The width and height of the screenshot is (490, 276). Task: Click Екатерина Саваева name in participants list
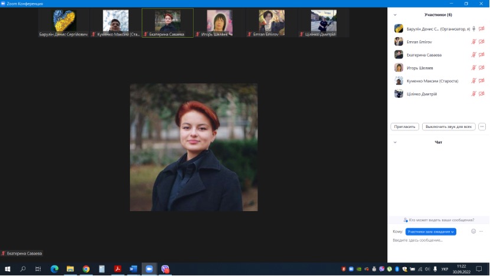click(424, 55)
